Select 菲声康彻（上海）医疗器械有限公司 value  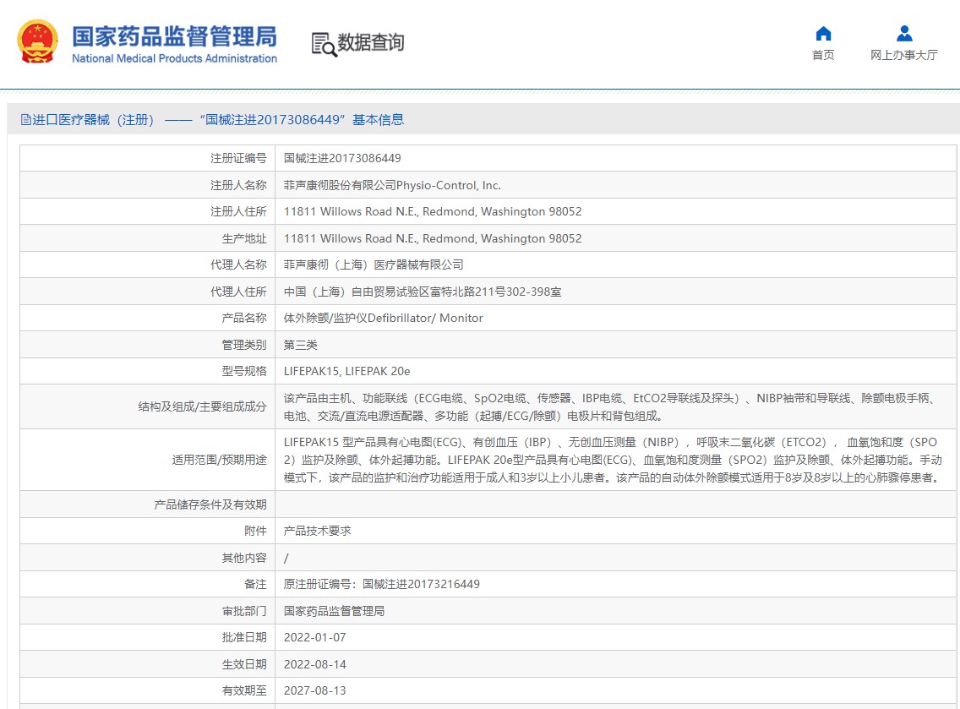[x=374, y=265]
